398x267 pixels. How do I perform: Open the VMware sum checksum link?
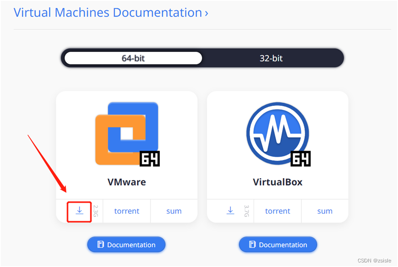pos(174,211)
